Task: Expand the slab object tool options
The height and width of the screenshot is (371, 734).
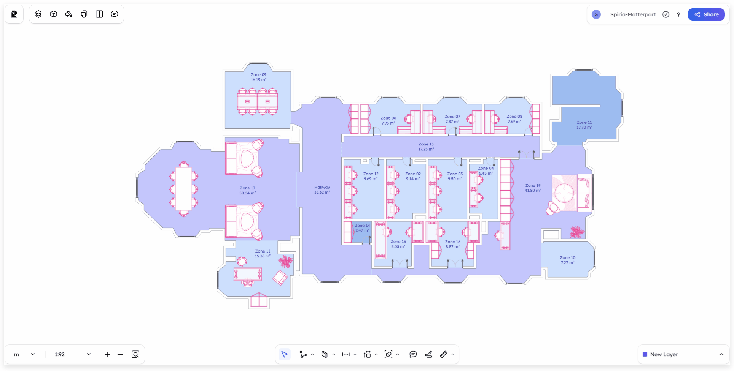Action: point(334,354)
